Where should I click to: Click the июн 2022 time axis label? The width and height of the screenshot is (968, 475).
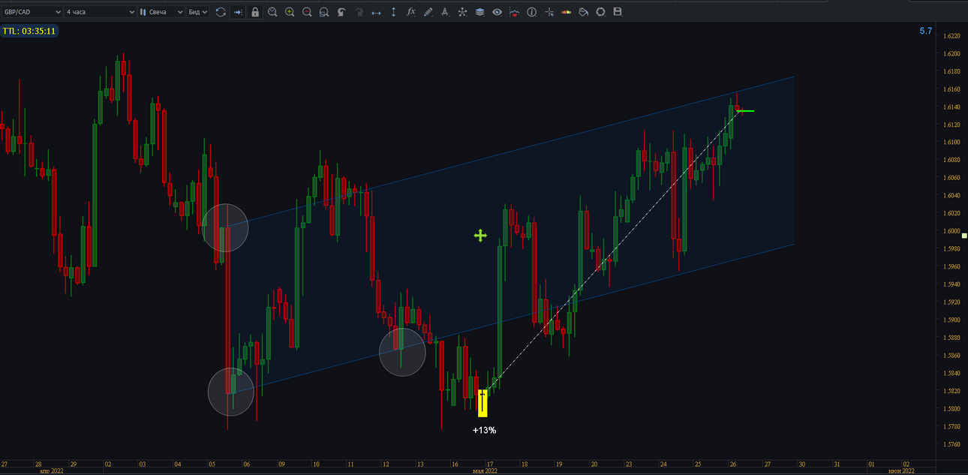[x=901, y=471]
